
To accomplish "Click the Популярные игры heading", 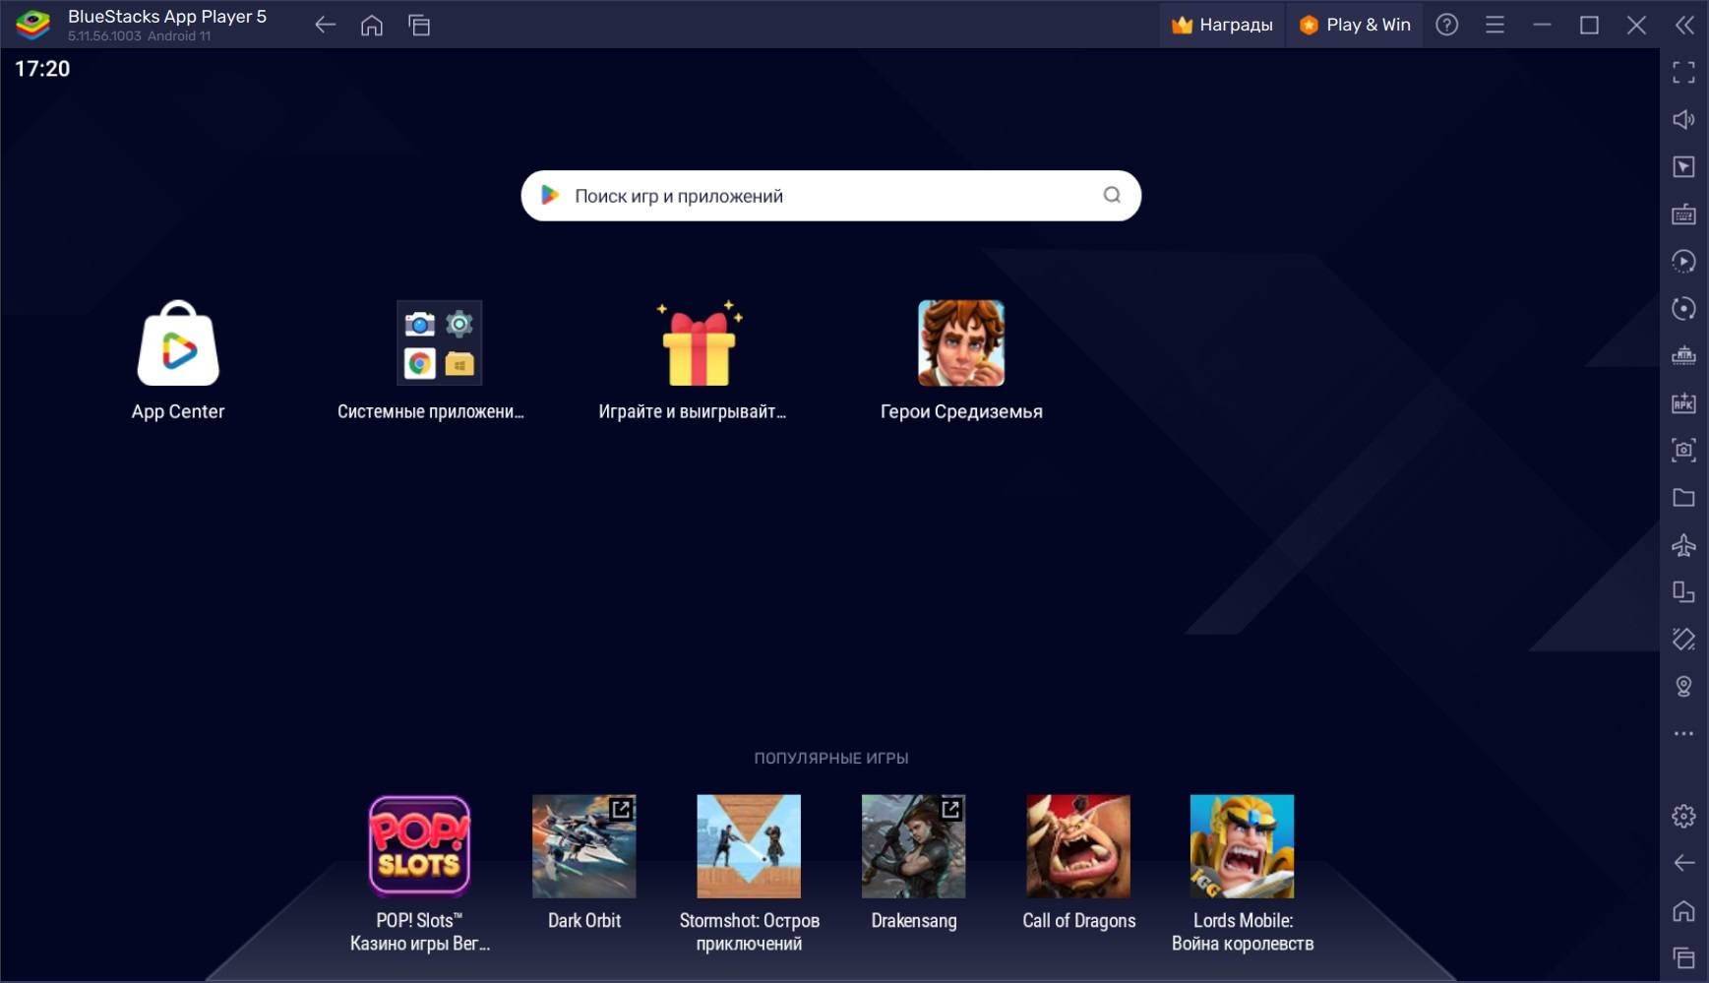I will 830,758.
